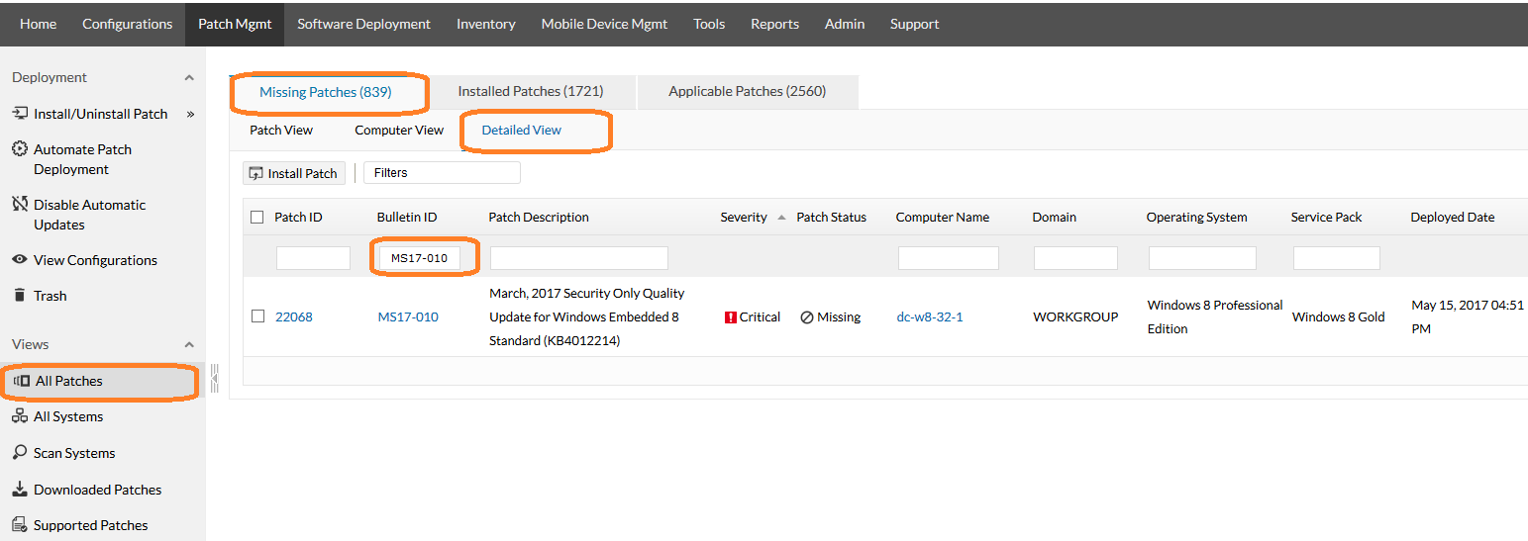Open the Software Deployment menu
The width and height of the screenshot is (1528, 541).
pyautogui.click(x=363, y=24)
